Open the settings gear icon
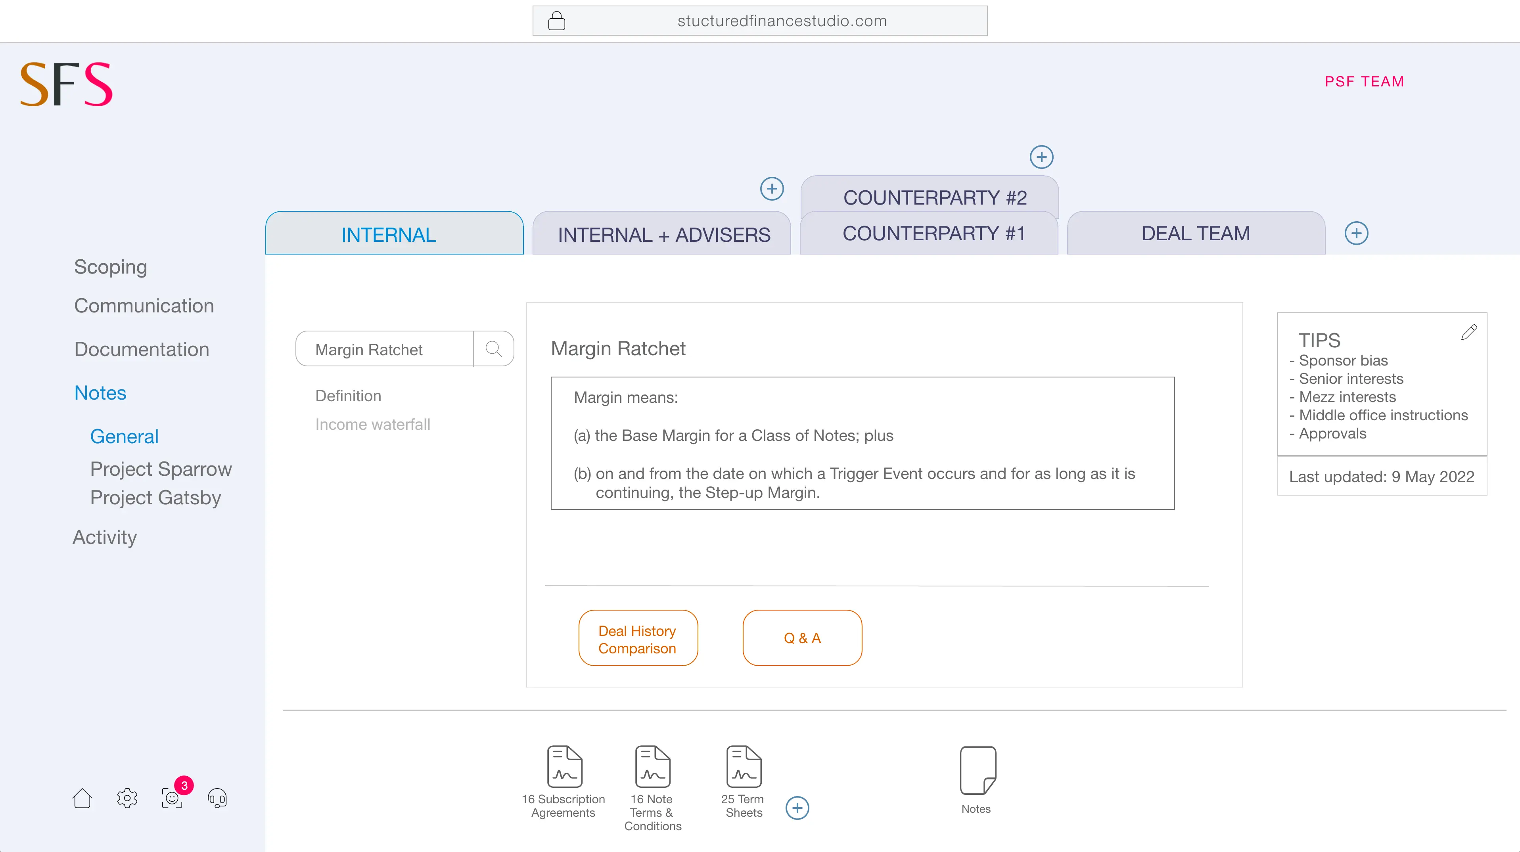The image size is (1520, 852). point(127,798)
